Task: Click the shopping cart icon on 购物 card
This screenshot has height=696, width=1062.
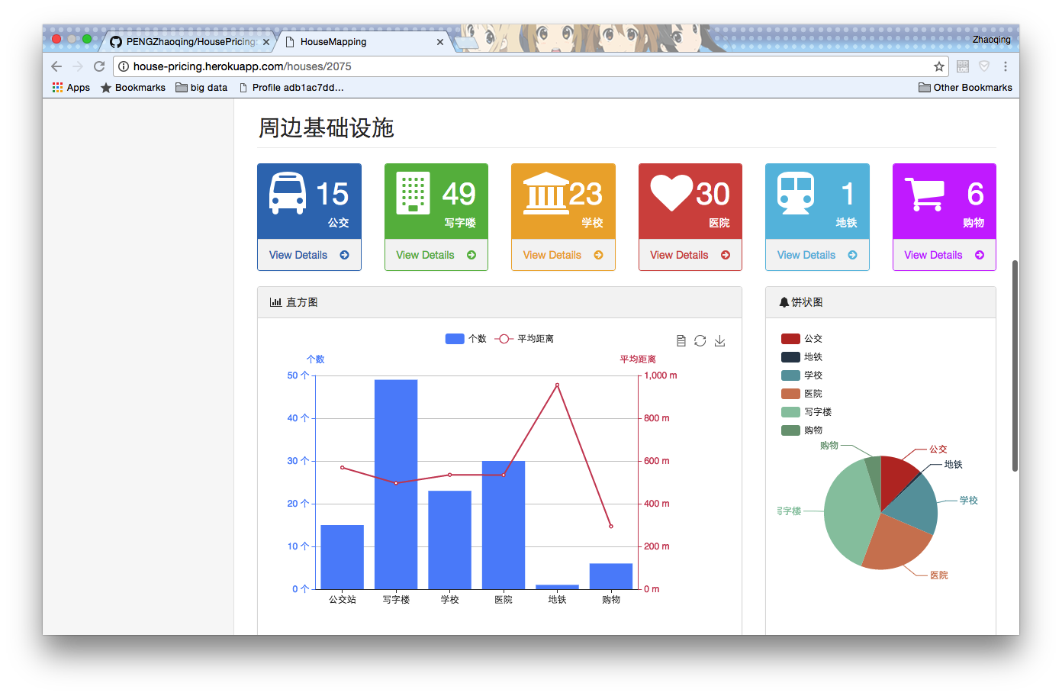Action: [923, 192]
